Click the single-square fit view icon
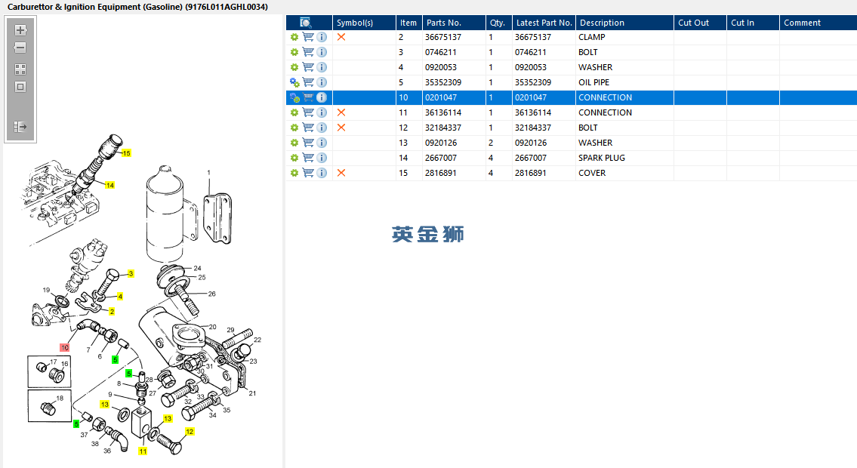The image size is (857, 468). [20, 87]
